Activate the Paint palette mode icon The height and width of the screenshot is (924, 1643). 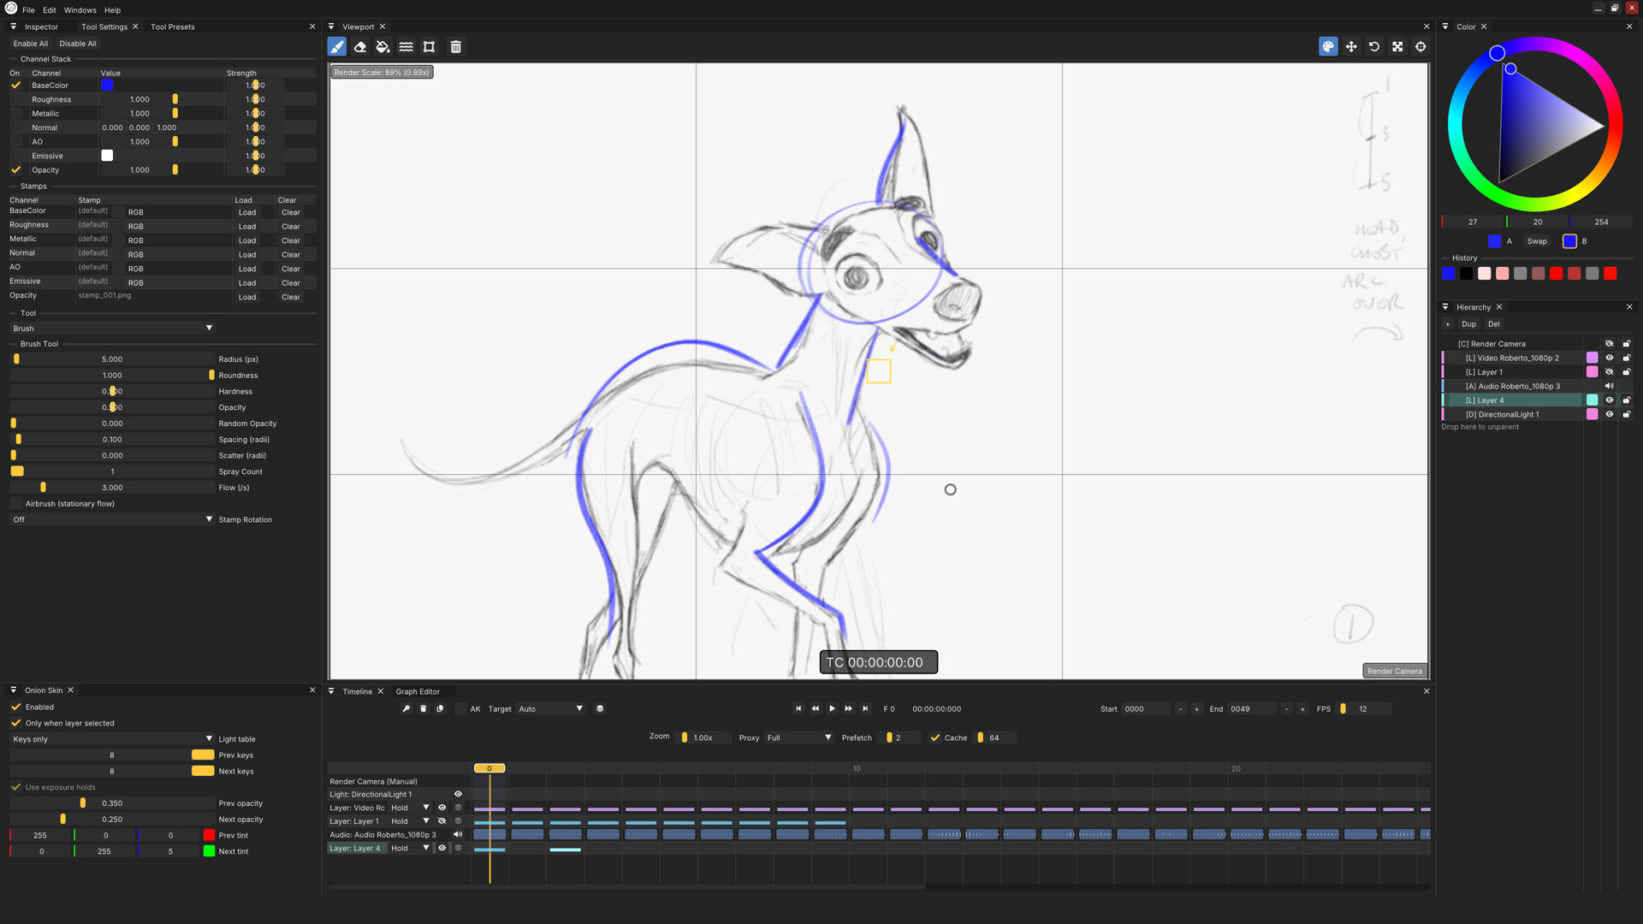point(1327,47)
